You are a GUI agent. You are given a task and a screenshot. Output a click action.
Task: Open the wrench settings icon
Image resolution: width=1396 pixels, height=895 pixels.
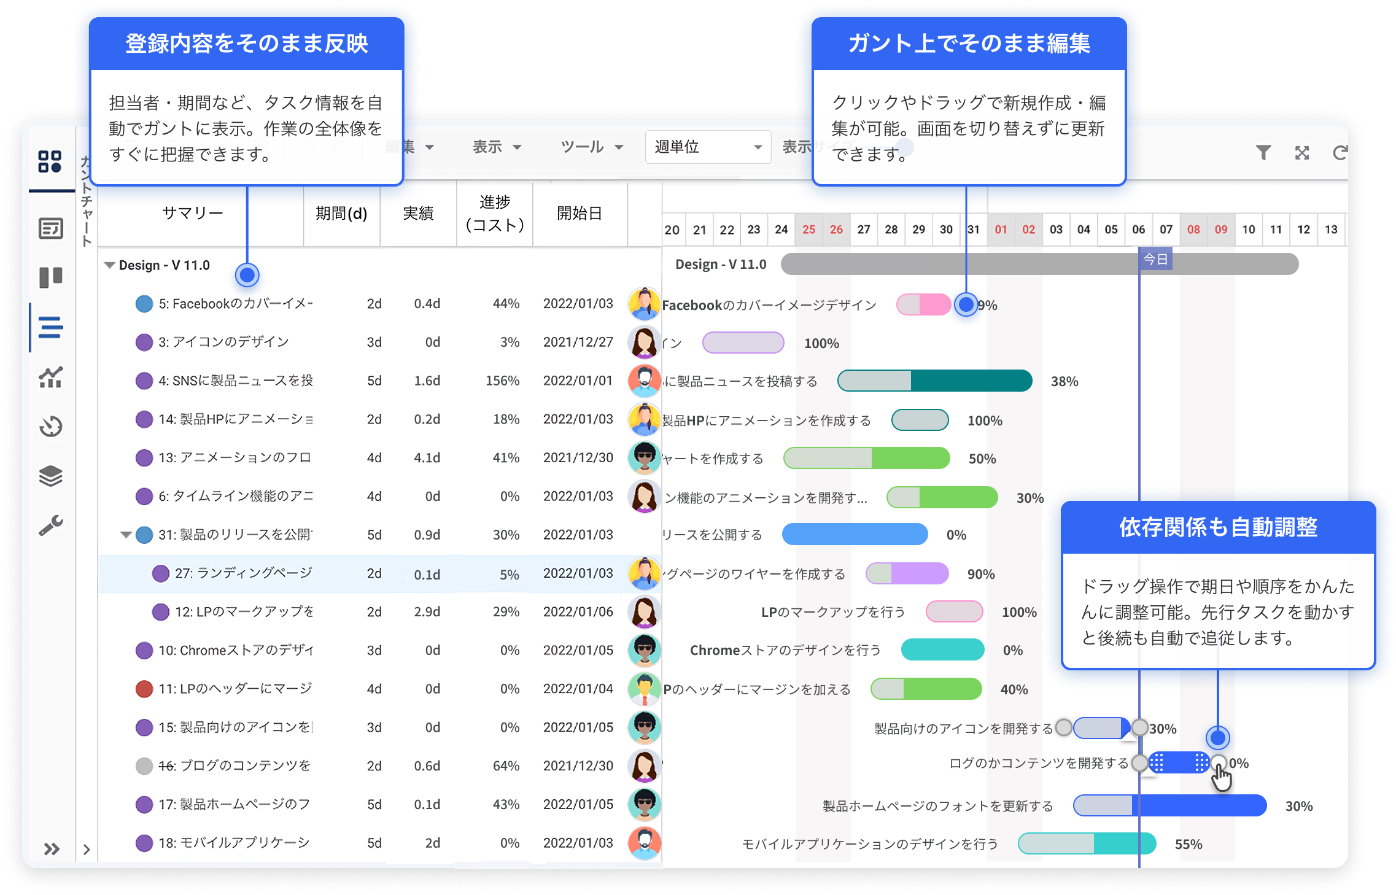point(51,525)
